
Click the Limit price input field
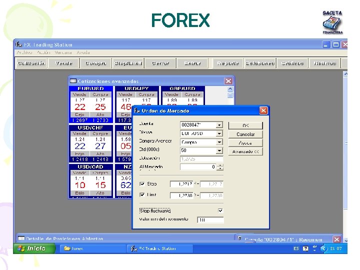(x=181, y=195)
